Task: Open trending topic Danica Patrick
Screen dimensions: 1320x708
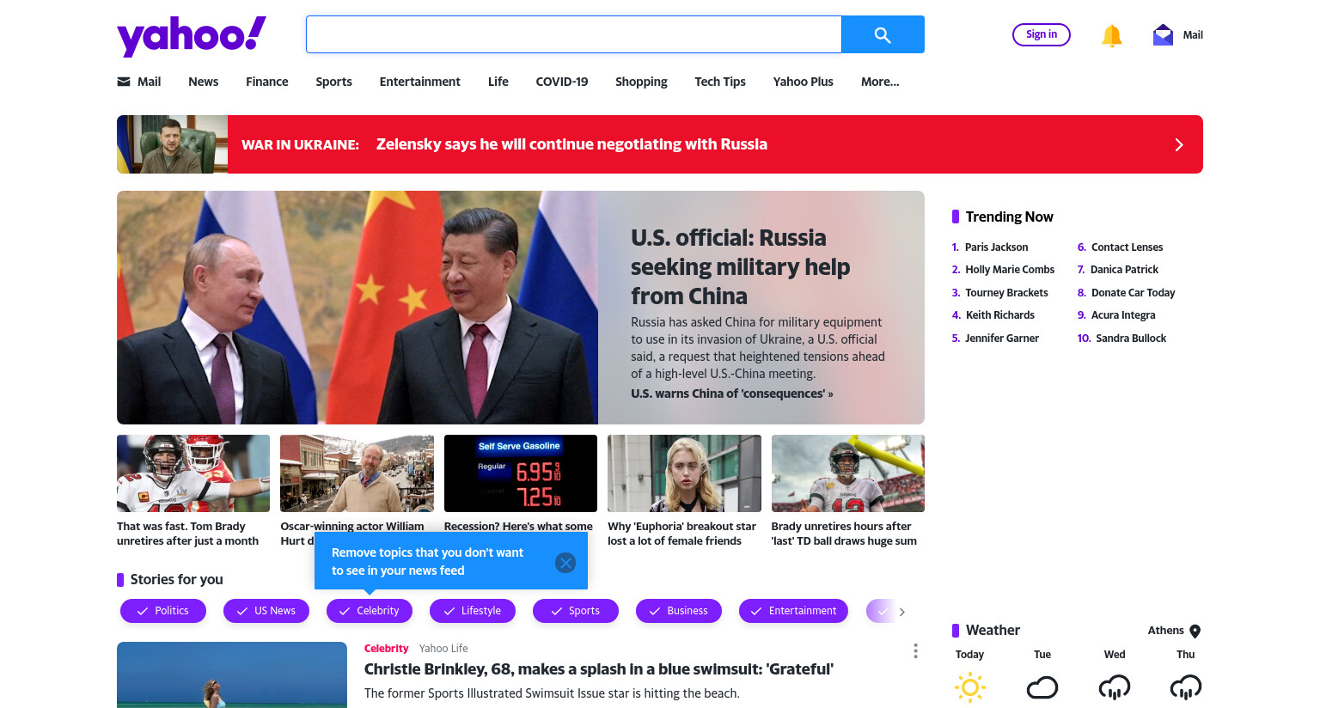Action: pos(1124,270)
